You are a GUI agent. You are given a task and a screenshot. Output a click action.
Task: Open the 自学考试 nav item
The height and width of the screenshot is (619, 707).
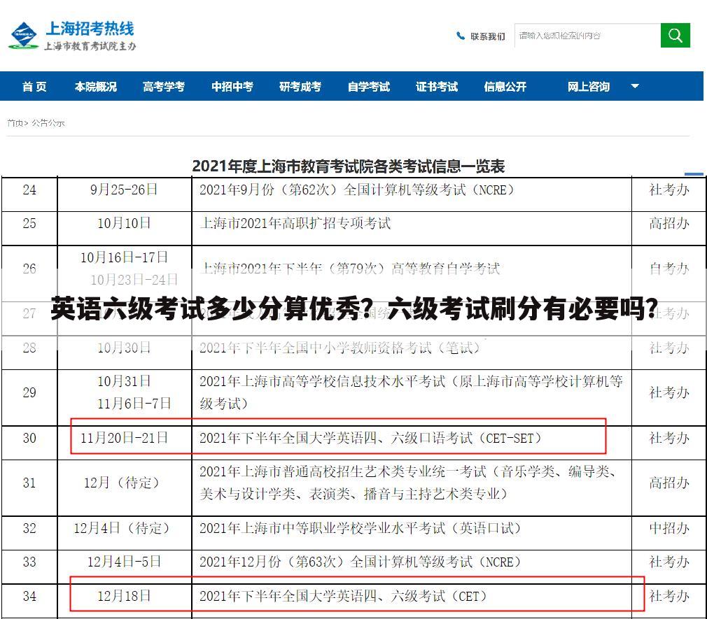368,86
